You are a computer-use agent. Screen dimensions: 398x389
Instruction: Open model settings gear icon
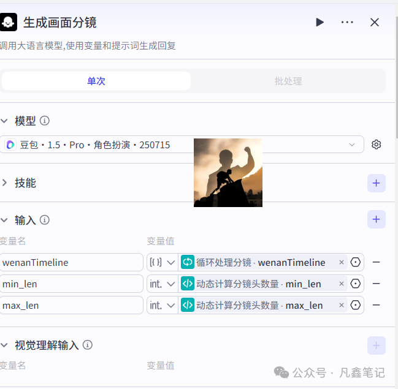coord(376,145)
